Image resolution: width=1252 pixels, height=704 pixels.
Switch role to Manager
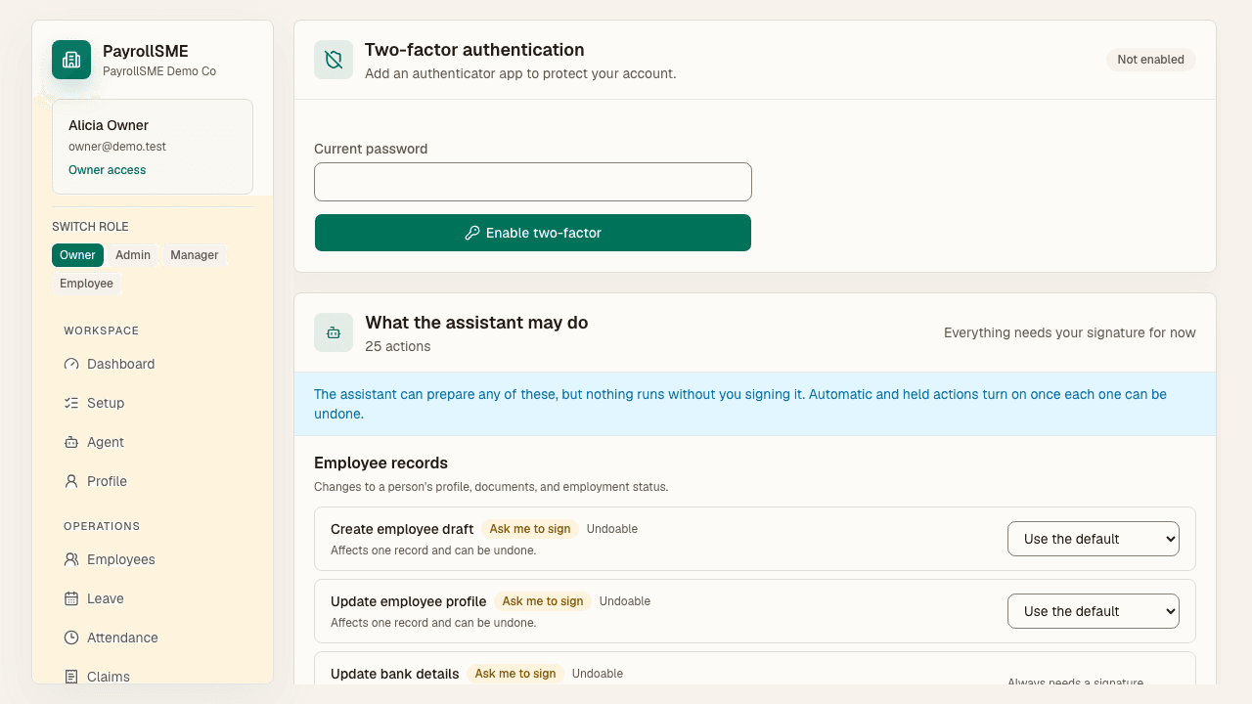(x=195, y=255)
